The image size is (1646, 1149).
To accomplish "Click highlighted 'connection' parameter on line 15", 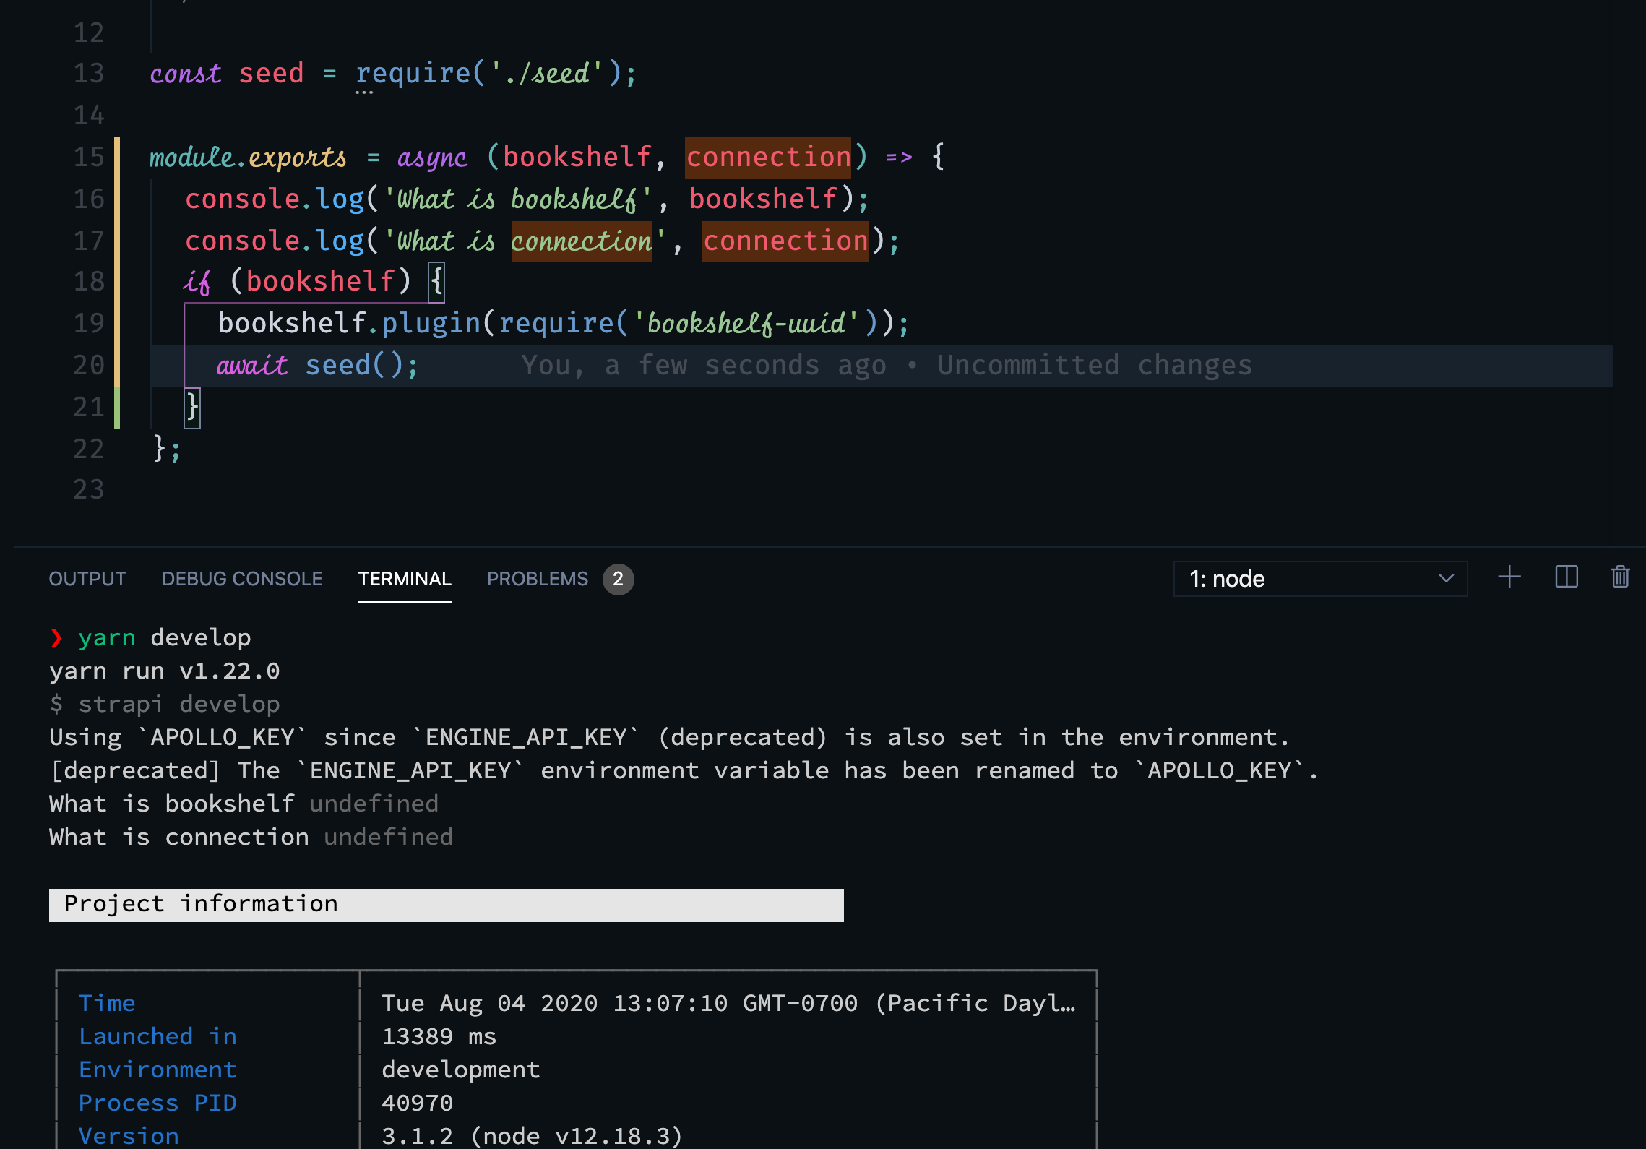I will (768, 158).
